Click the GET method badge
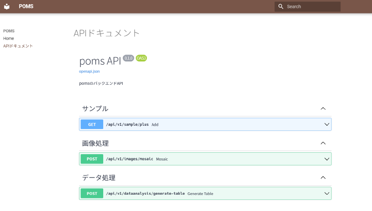 pos(92,124)
